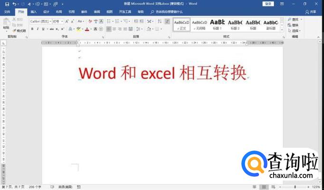Apply superscript formatting

click(x=62, y=29)
